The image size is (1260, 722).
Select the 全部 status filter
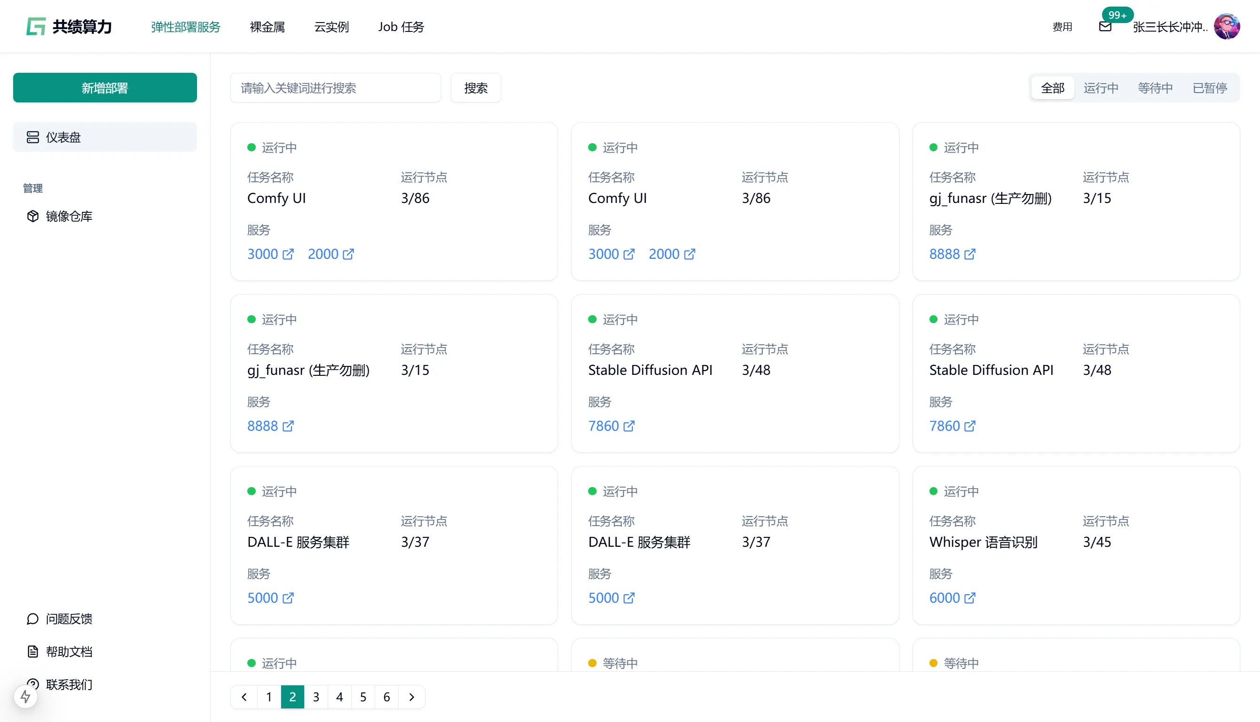[x=1053, y=88]
